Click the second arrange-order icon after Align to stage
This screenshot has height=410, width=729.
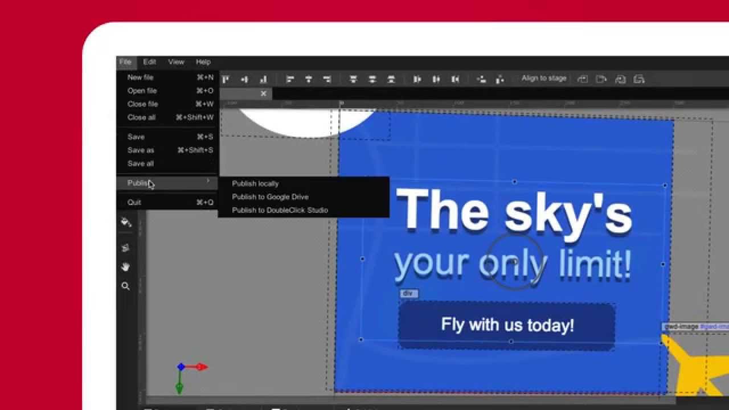pos(601,79)
